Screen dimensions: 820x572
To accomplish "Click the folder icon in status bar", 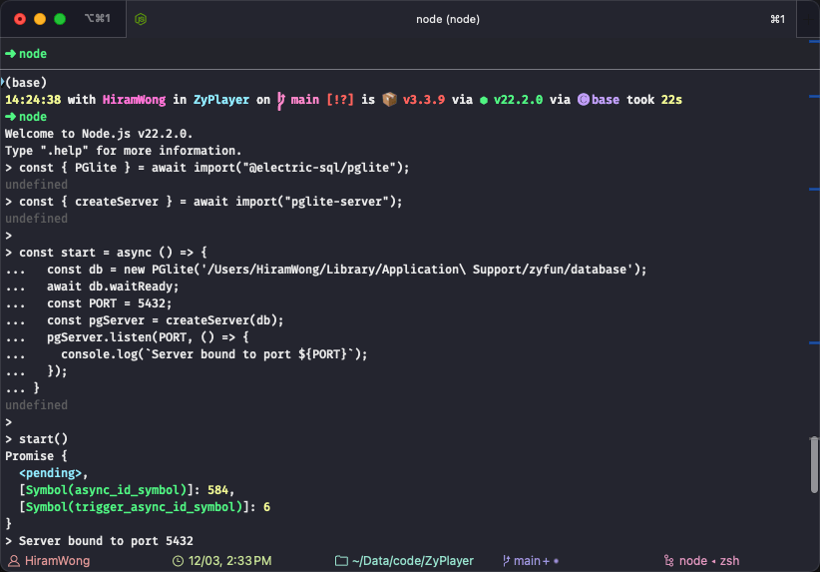I will pyautogui.click(x=342, y=561).
